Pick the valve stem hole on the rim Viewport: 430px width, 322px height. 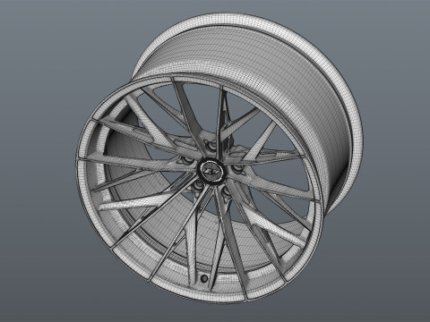204,278
